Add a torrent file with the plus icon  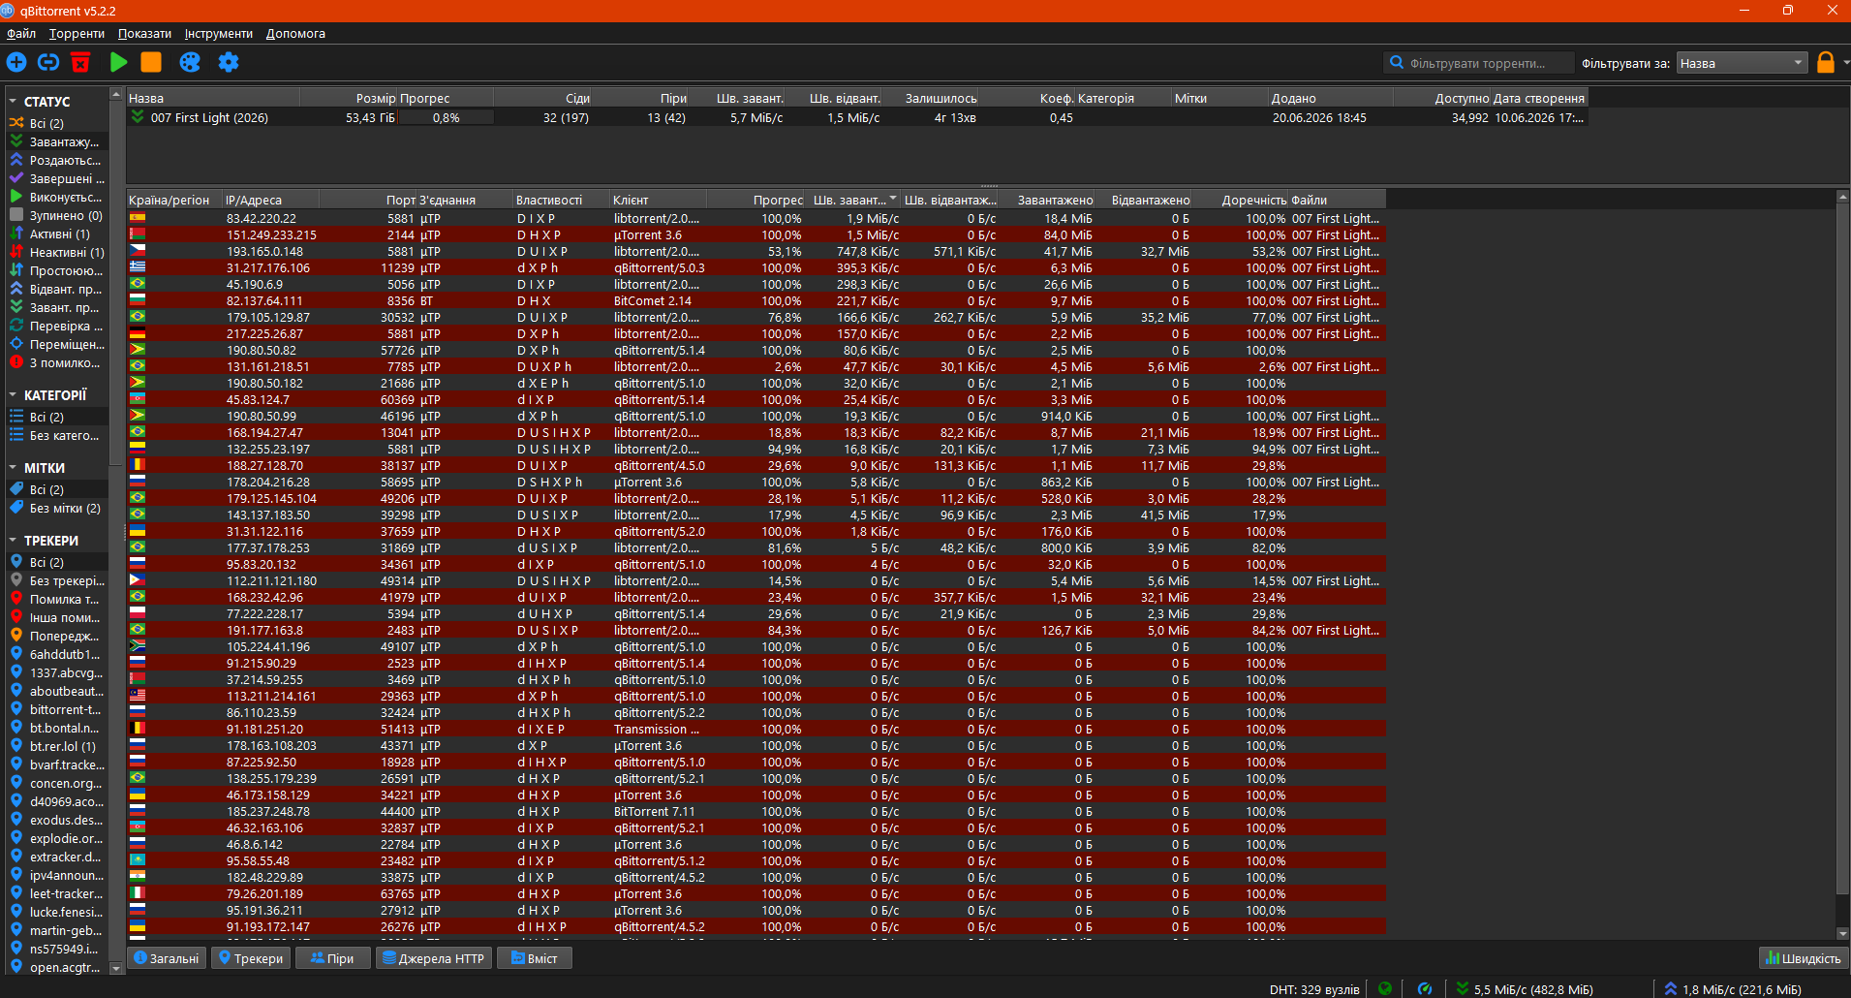[16, 62]
